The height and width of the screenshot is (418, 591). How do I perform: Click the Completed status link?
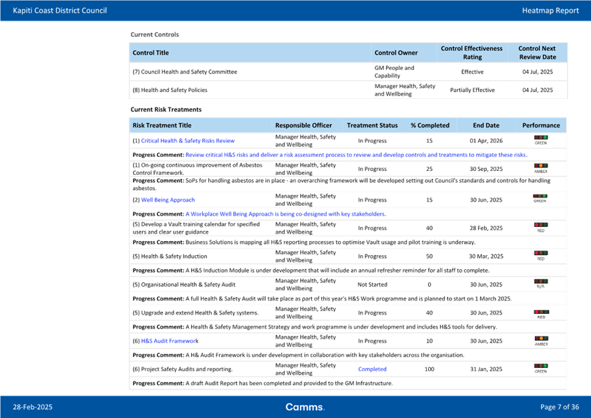tap(372, 369)
